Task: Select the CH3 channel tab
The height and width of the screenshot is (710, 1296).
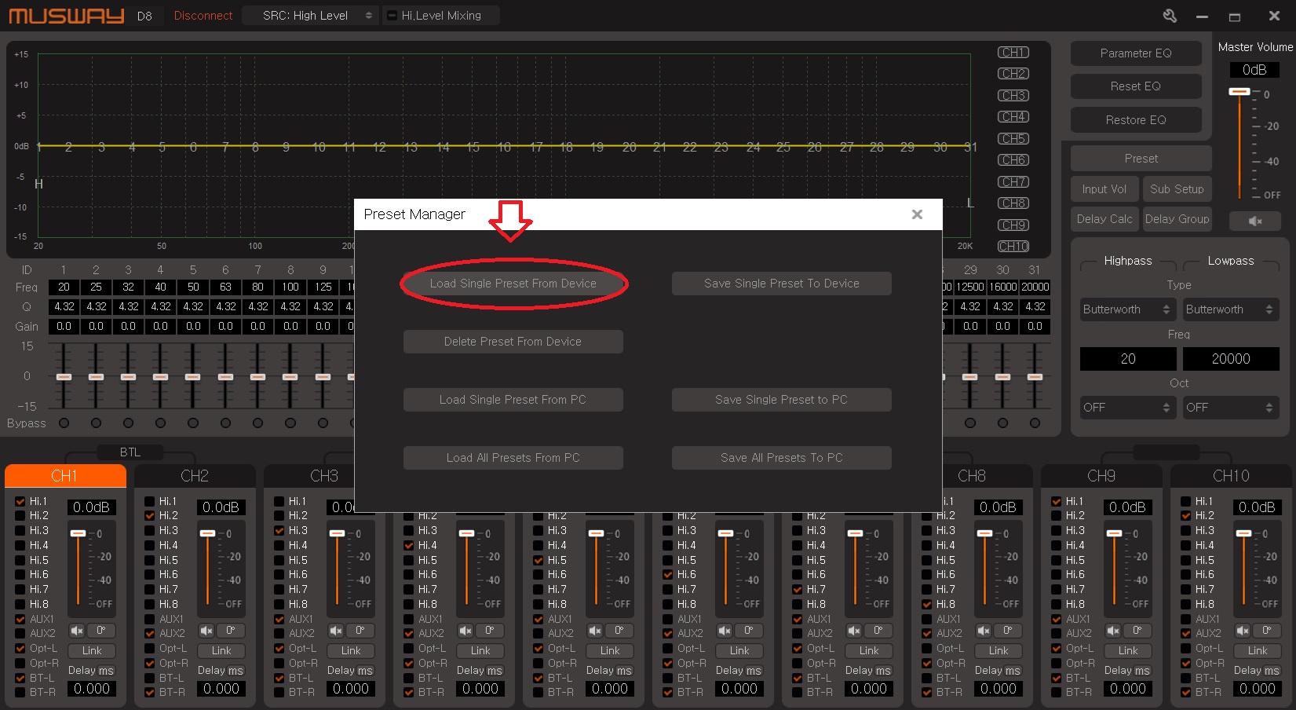Action: pyautogui.click(x=324, y=476)
